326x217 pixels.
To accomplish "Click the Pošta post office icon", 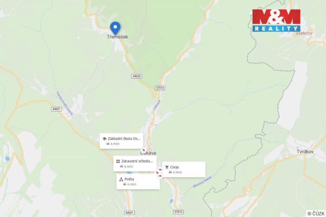I will point(121,179).
